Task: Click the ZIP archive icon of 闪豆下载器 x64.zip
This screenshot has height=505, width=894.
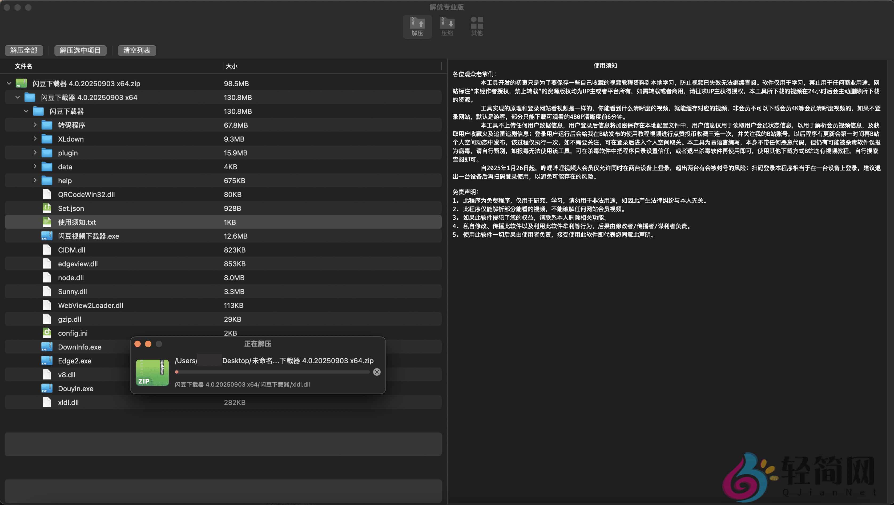Action: click(x=22, y=83)
